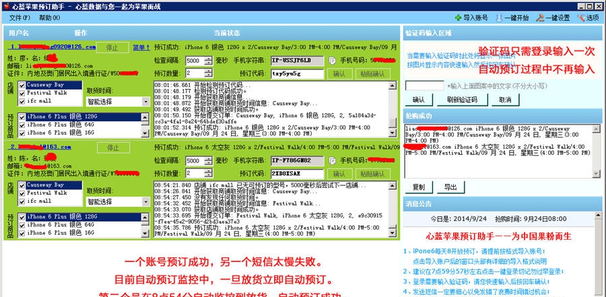
Task: Adjust the 检查间隔 stepper for account 1
Action: point(209,61)
